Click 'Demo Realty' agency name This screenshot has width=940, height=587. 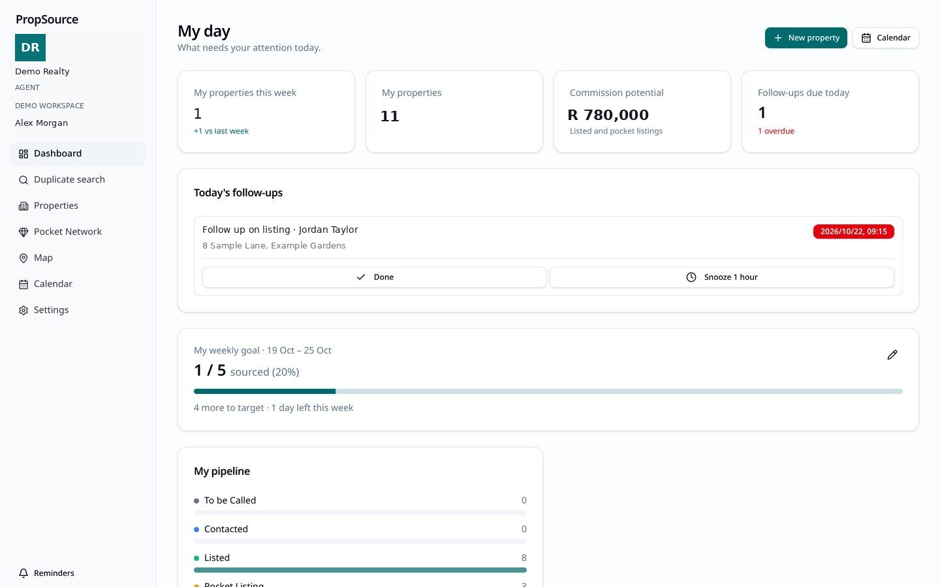(42, 72)
